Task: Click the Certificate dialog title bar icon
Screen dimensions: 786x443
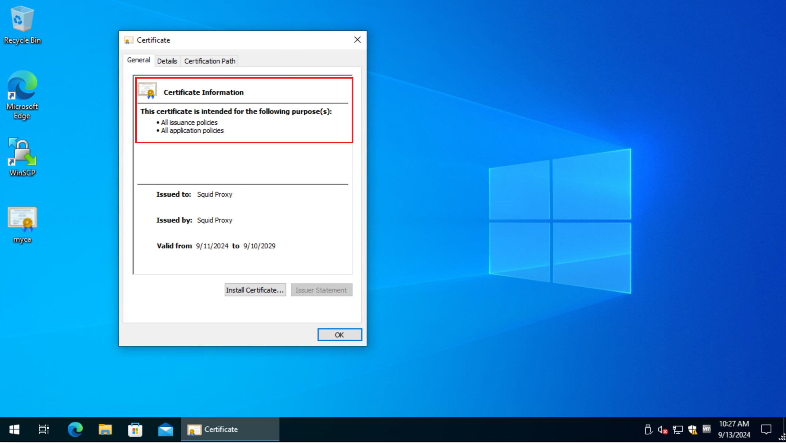Action: point(128,40)
